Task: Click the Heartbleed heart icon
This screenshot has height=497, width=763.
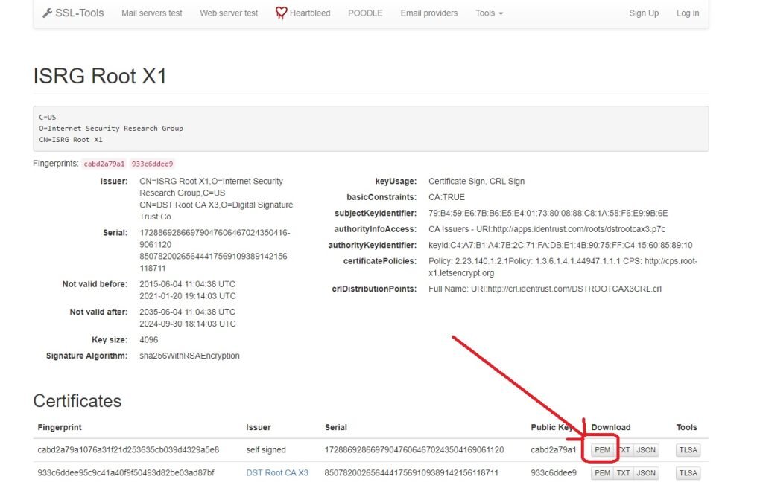Action: (x=281, y=13)
